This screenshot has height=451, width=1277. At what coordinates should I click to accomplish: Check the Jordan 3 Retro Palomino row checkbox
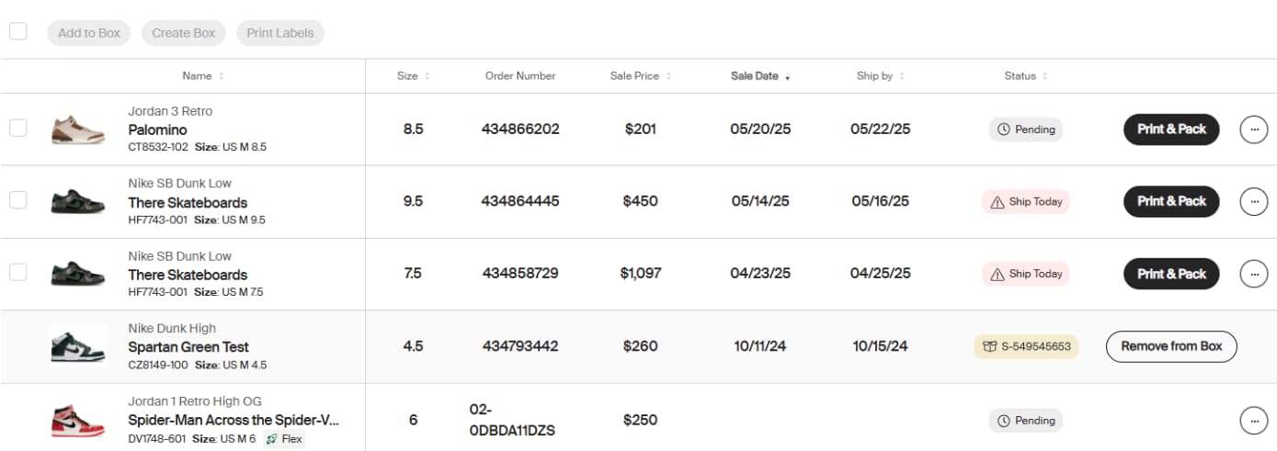pyautogui.click(x=18, y=128)
